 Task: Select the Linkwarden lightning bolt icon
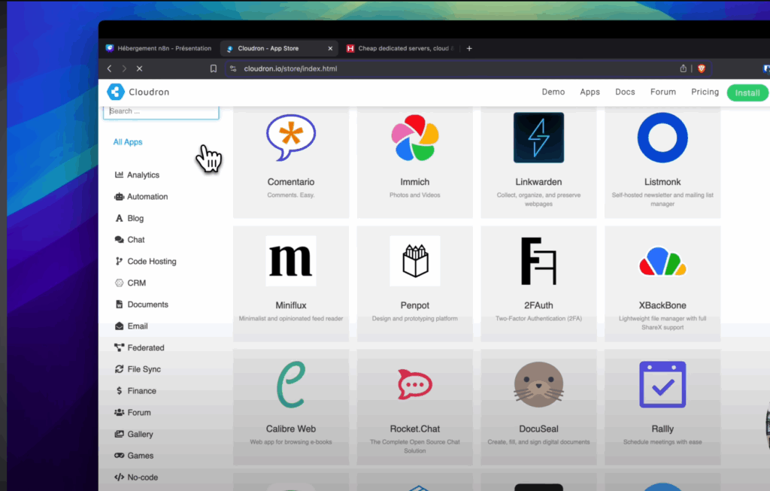538,138
